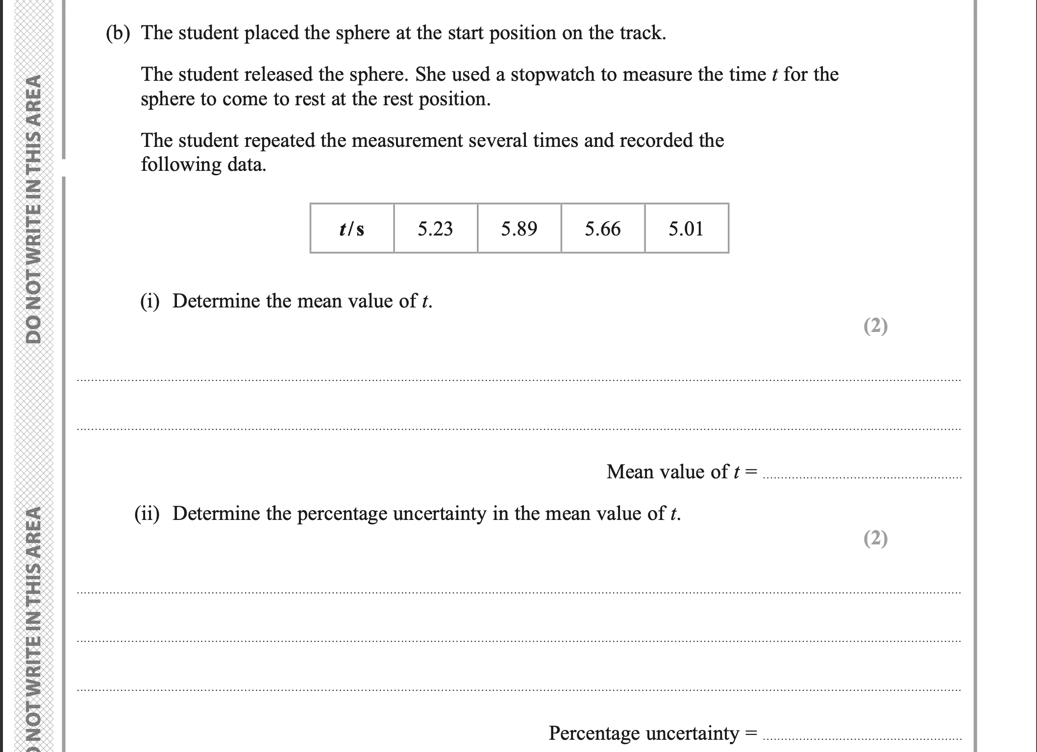Viewport: 1037px width, 752px height.
Task: Click the second dotted working line under part (ii)
Action: pyautogui.click(x=518, y=641)
